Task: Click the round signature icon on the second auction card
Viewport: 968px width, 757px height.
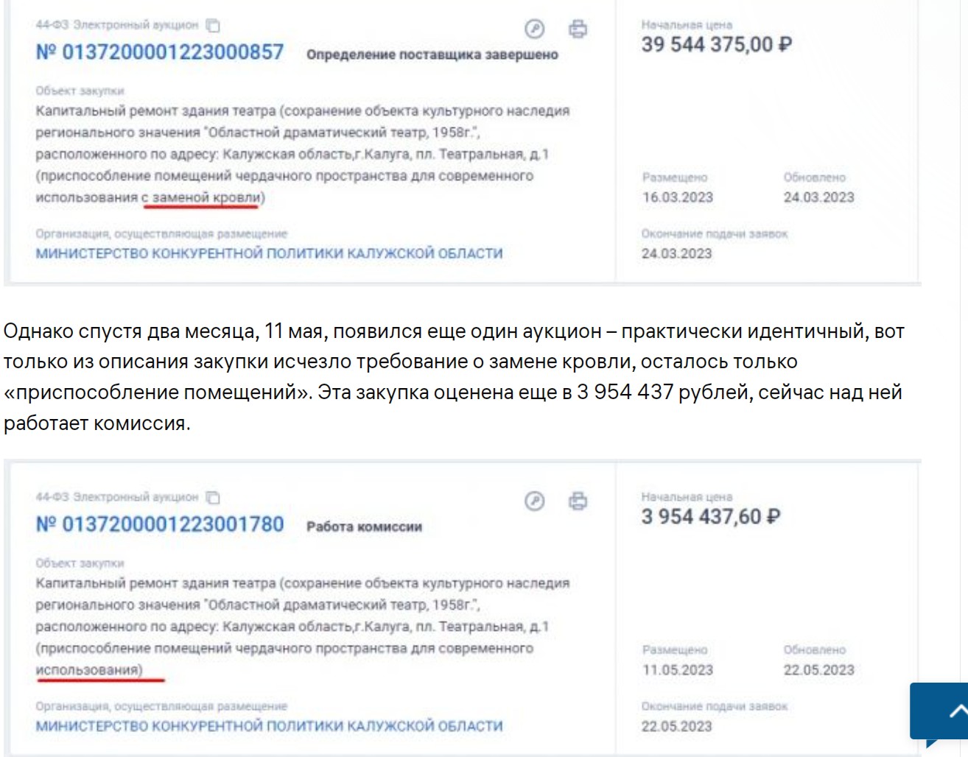Action: (534, 501)
